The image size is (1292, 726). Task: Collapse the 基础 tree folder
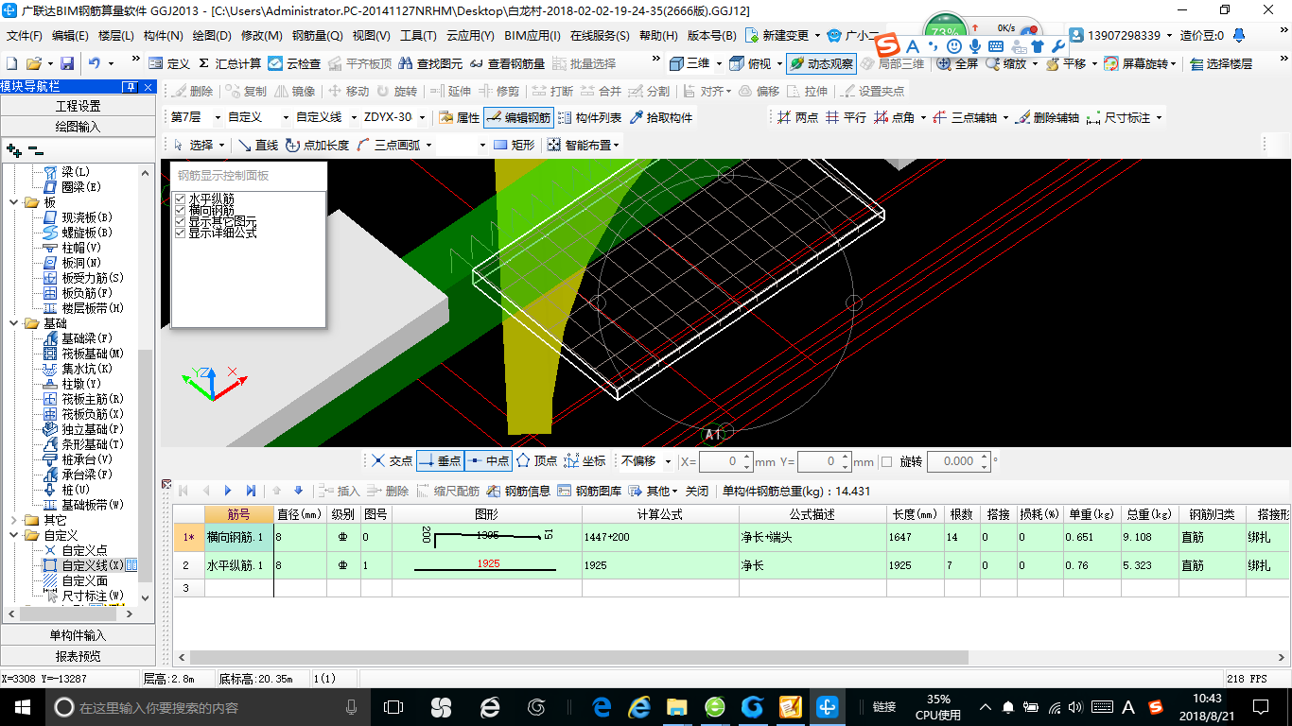(x=14, y=323)
